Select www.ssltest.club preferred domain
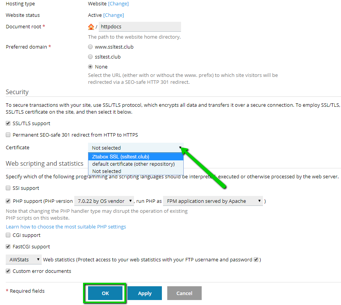 point(90,47)
